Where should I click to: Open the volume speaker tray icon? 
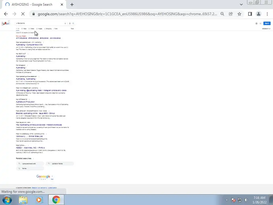pyautogui.click(x=246, y=200)
